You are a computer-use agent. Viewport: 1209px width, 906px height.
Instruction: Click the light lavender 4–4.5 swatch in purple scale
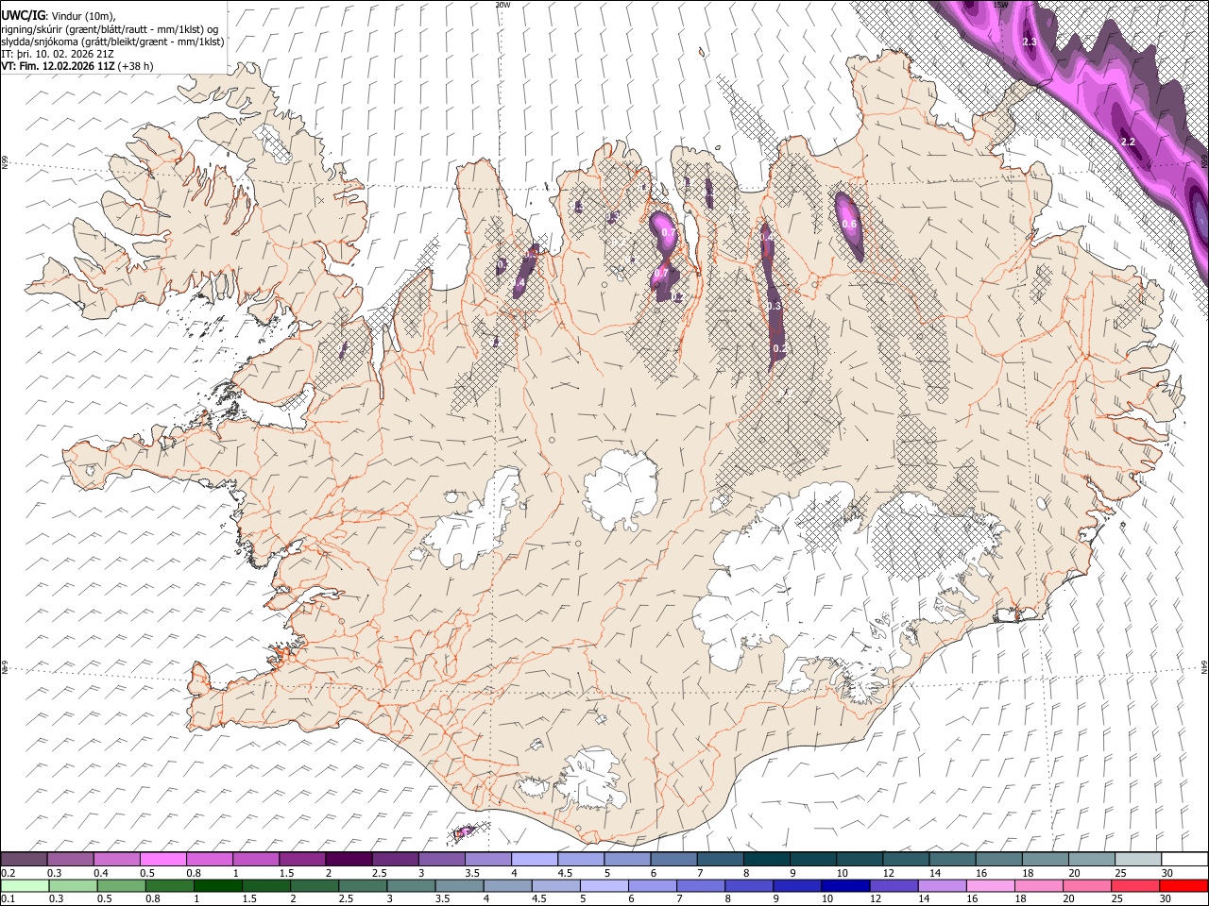(x=534, y=859)
